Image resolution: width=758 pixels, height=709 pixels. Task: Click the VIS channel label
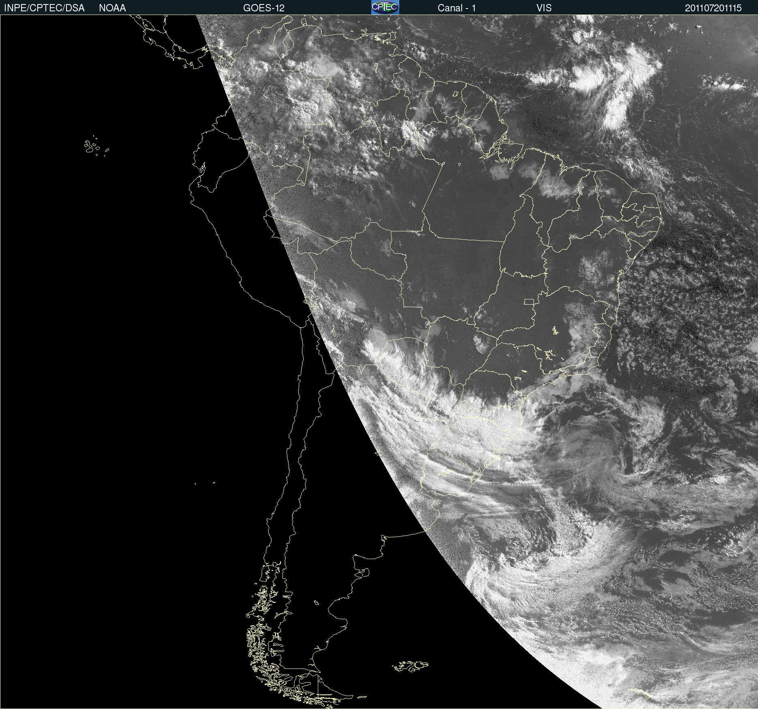click(544, 8)
